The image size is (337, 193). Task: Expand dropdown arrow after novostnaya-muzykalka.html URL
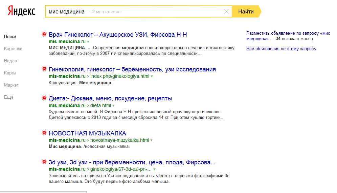[152, 140]
